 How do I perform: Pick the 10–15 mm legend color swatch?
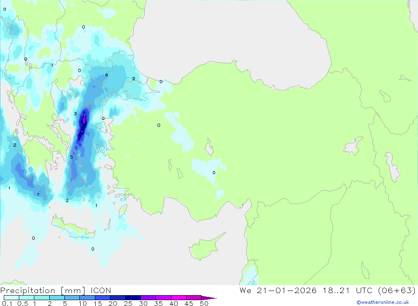coord(87,298)
